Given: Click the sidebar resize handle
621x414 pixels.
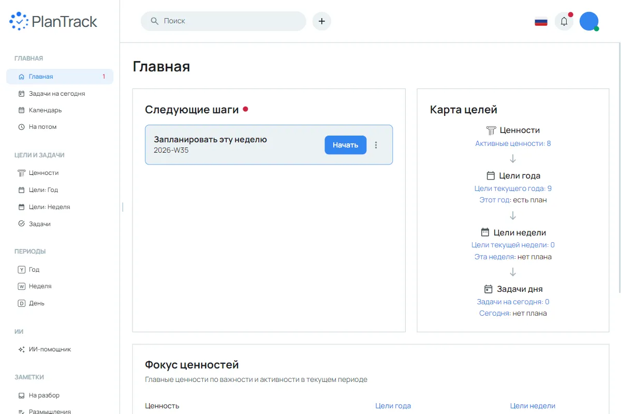Looking at the screenshot, I should coord(123,207).
